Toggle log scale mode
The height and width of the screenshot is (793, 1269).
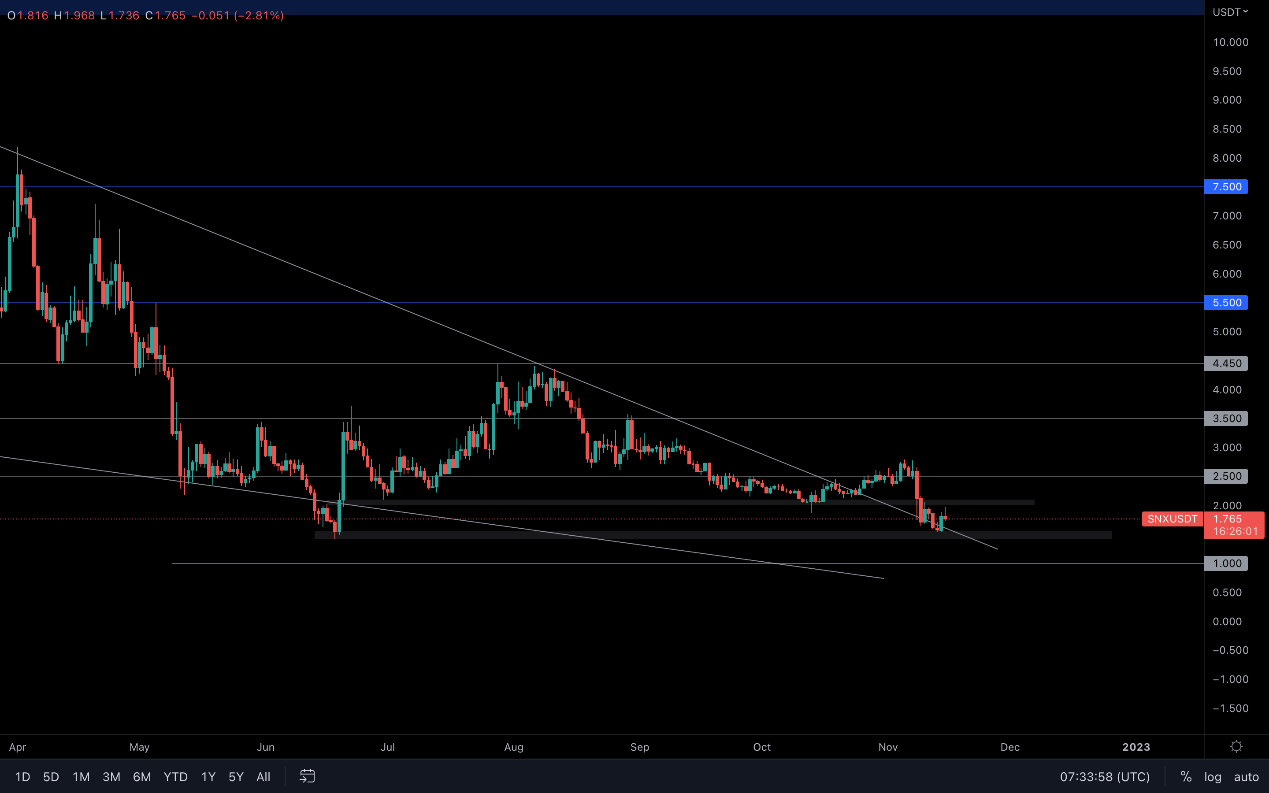coord(1212,777)
